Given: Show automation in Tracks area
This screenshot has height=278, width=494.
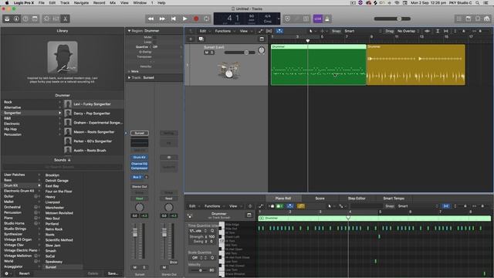Looking at the screenshot, I should point(260,31).
